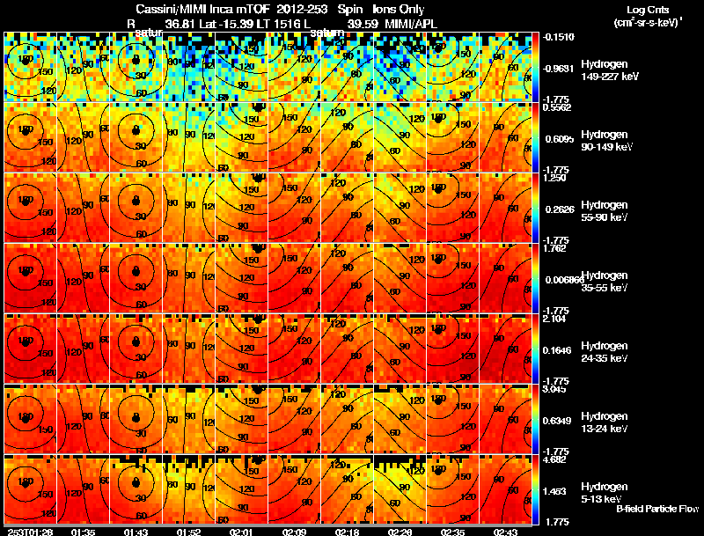Screen dimensions: 704x536
Task: Click the color bar beside Hydrogen 55-90 keV
Action: (536, 208)
